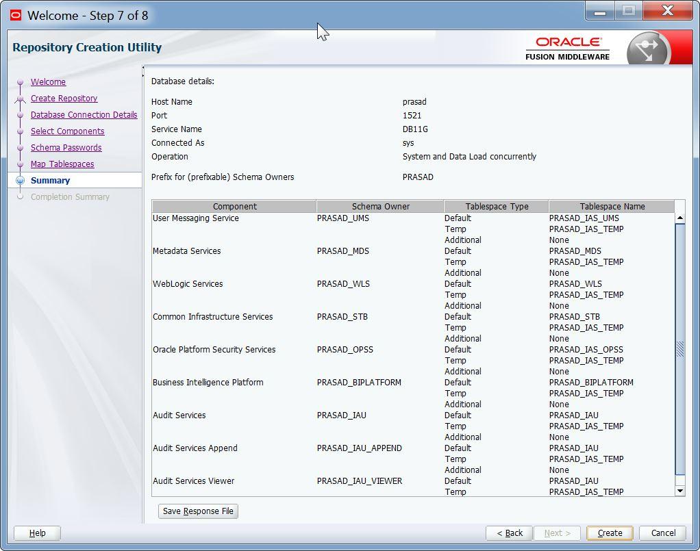Click the Oracle logo icon in title bar
The width and height of the screenshot is (700, 551).
(x=16, y=16)
